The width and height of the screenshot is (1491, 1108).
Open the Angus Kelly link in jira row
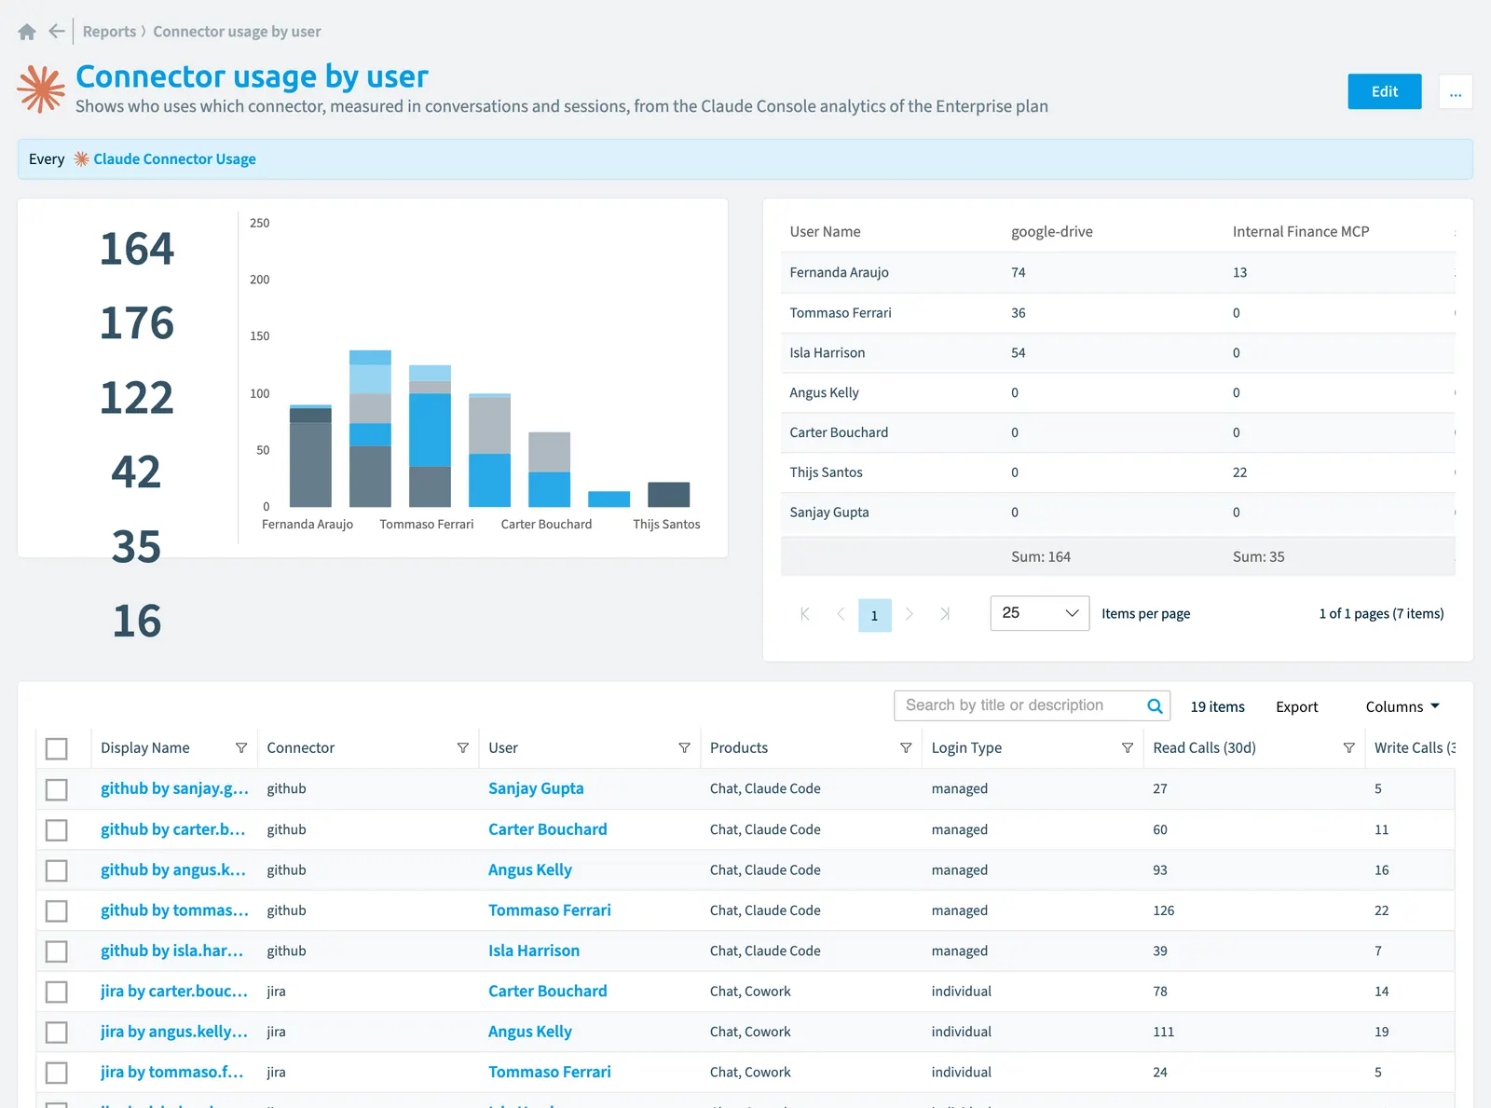pyautogui.click(x=530, y=1032)
